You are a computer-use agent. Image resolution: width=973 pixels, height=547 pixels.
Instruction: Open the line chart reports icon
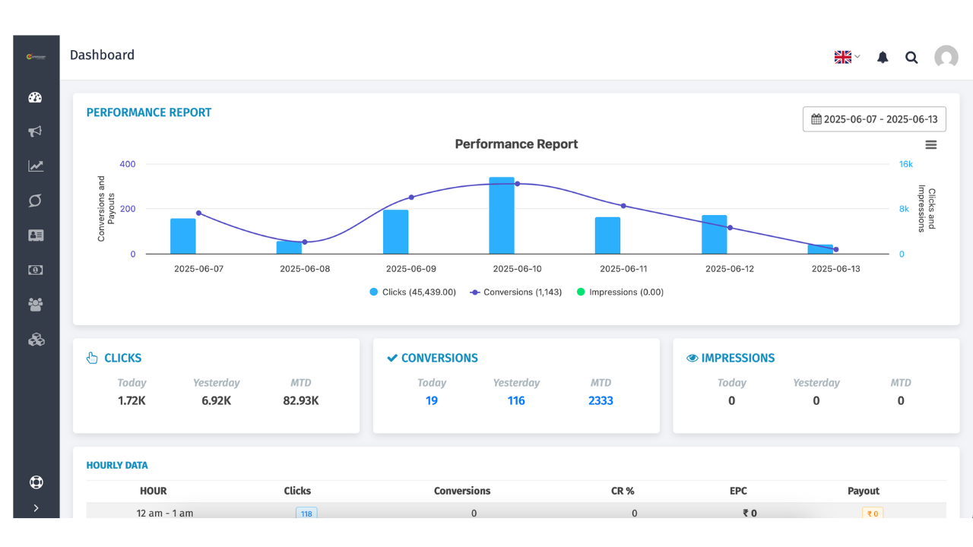(36, 166)
